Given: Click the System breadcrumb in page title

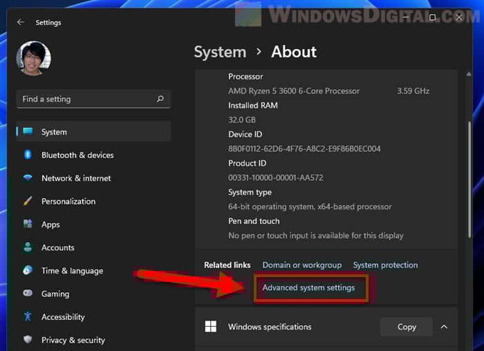Looking at the screenshot, I should [220, 52].
